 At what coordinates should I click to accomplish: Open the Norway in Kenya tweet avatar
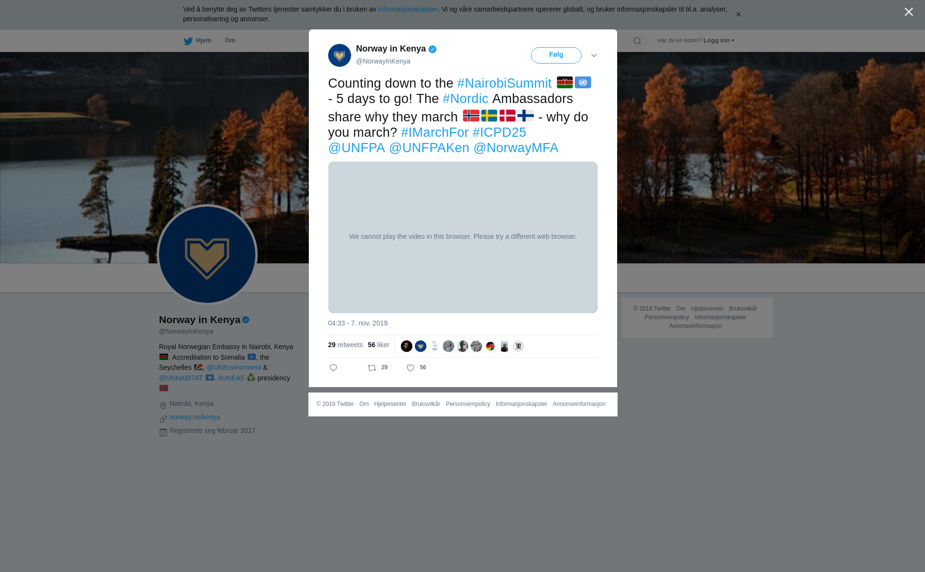pyautogui.click(x=340, y=55)
